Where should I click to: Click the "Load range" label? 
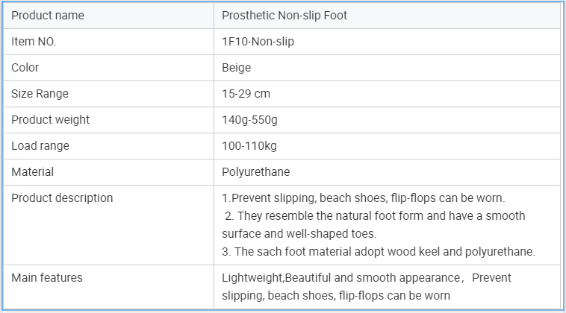(40, 146)
